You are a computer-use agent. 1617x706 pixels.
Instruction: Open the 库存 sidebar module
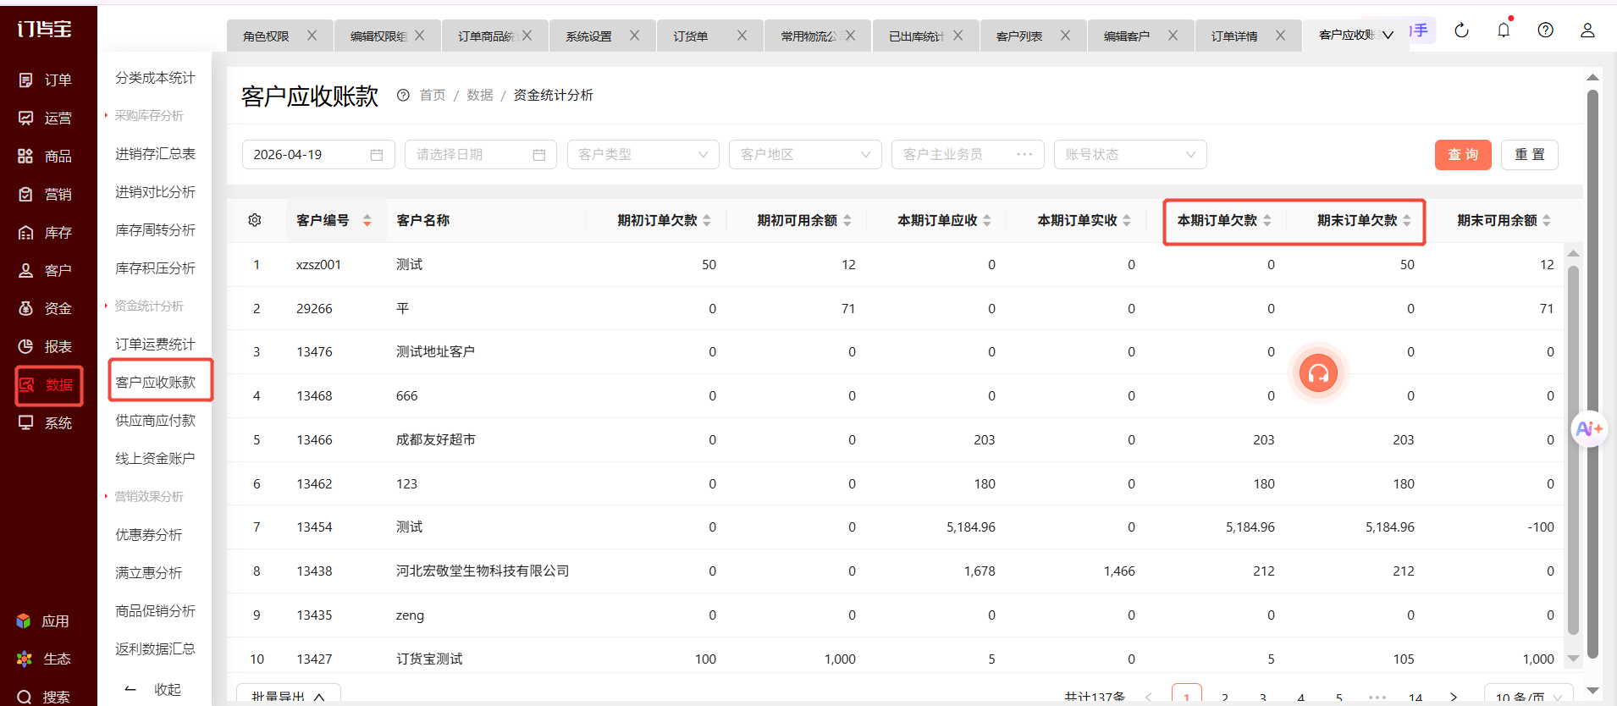click(47, 232)
